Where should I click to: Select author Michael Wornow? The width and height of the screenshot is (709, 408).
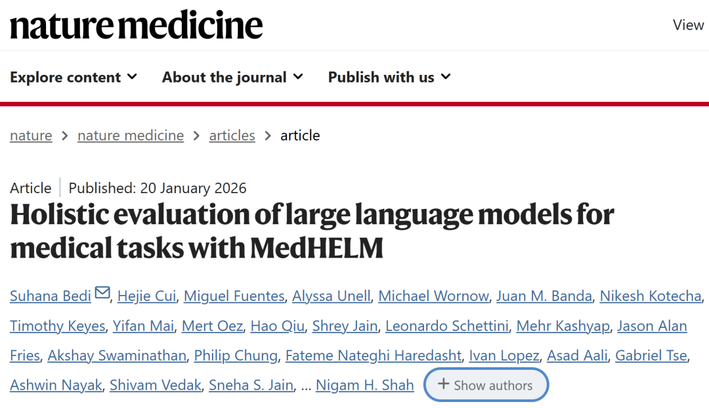tap(434, 296)
